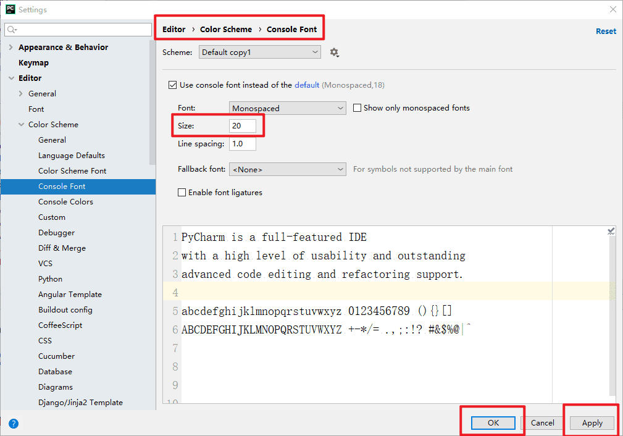623x436 pixels.
Task: Click the Apply button
Action: pyautogui.click(x=592, y=423)
